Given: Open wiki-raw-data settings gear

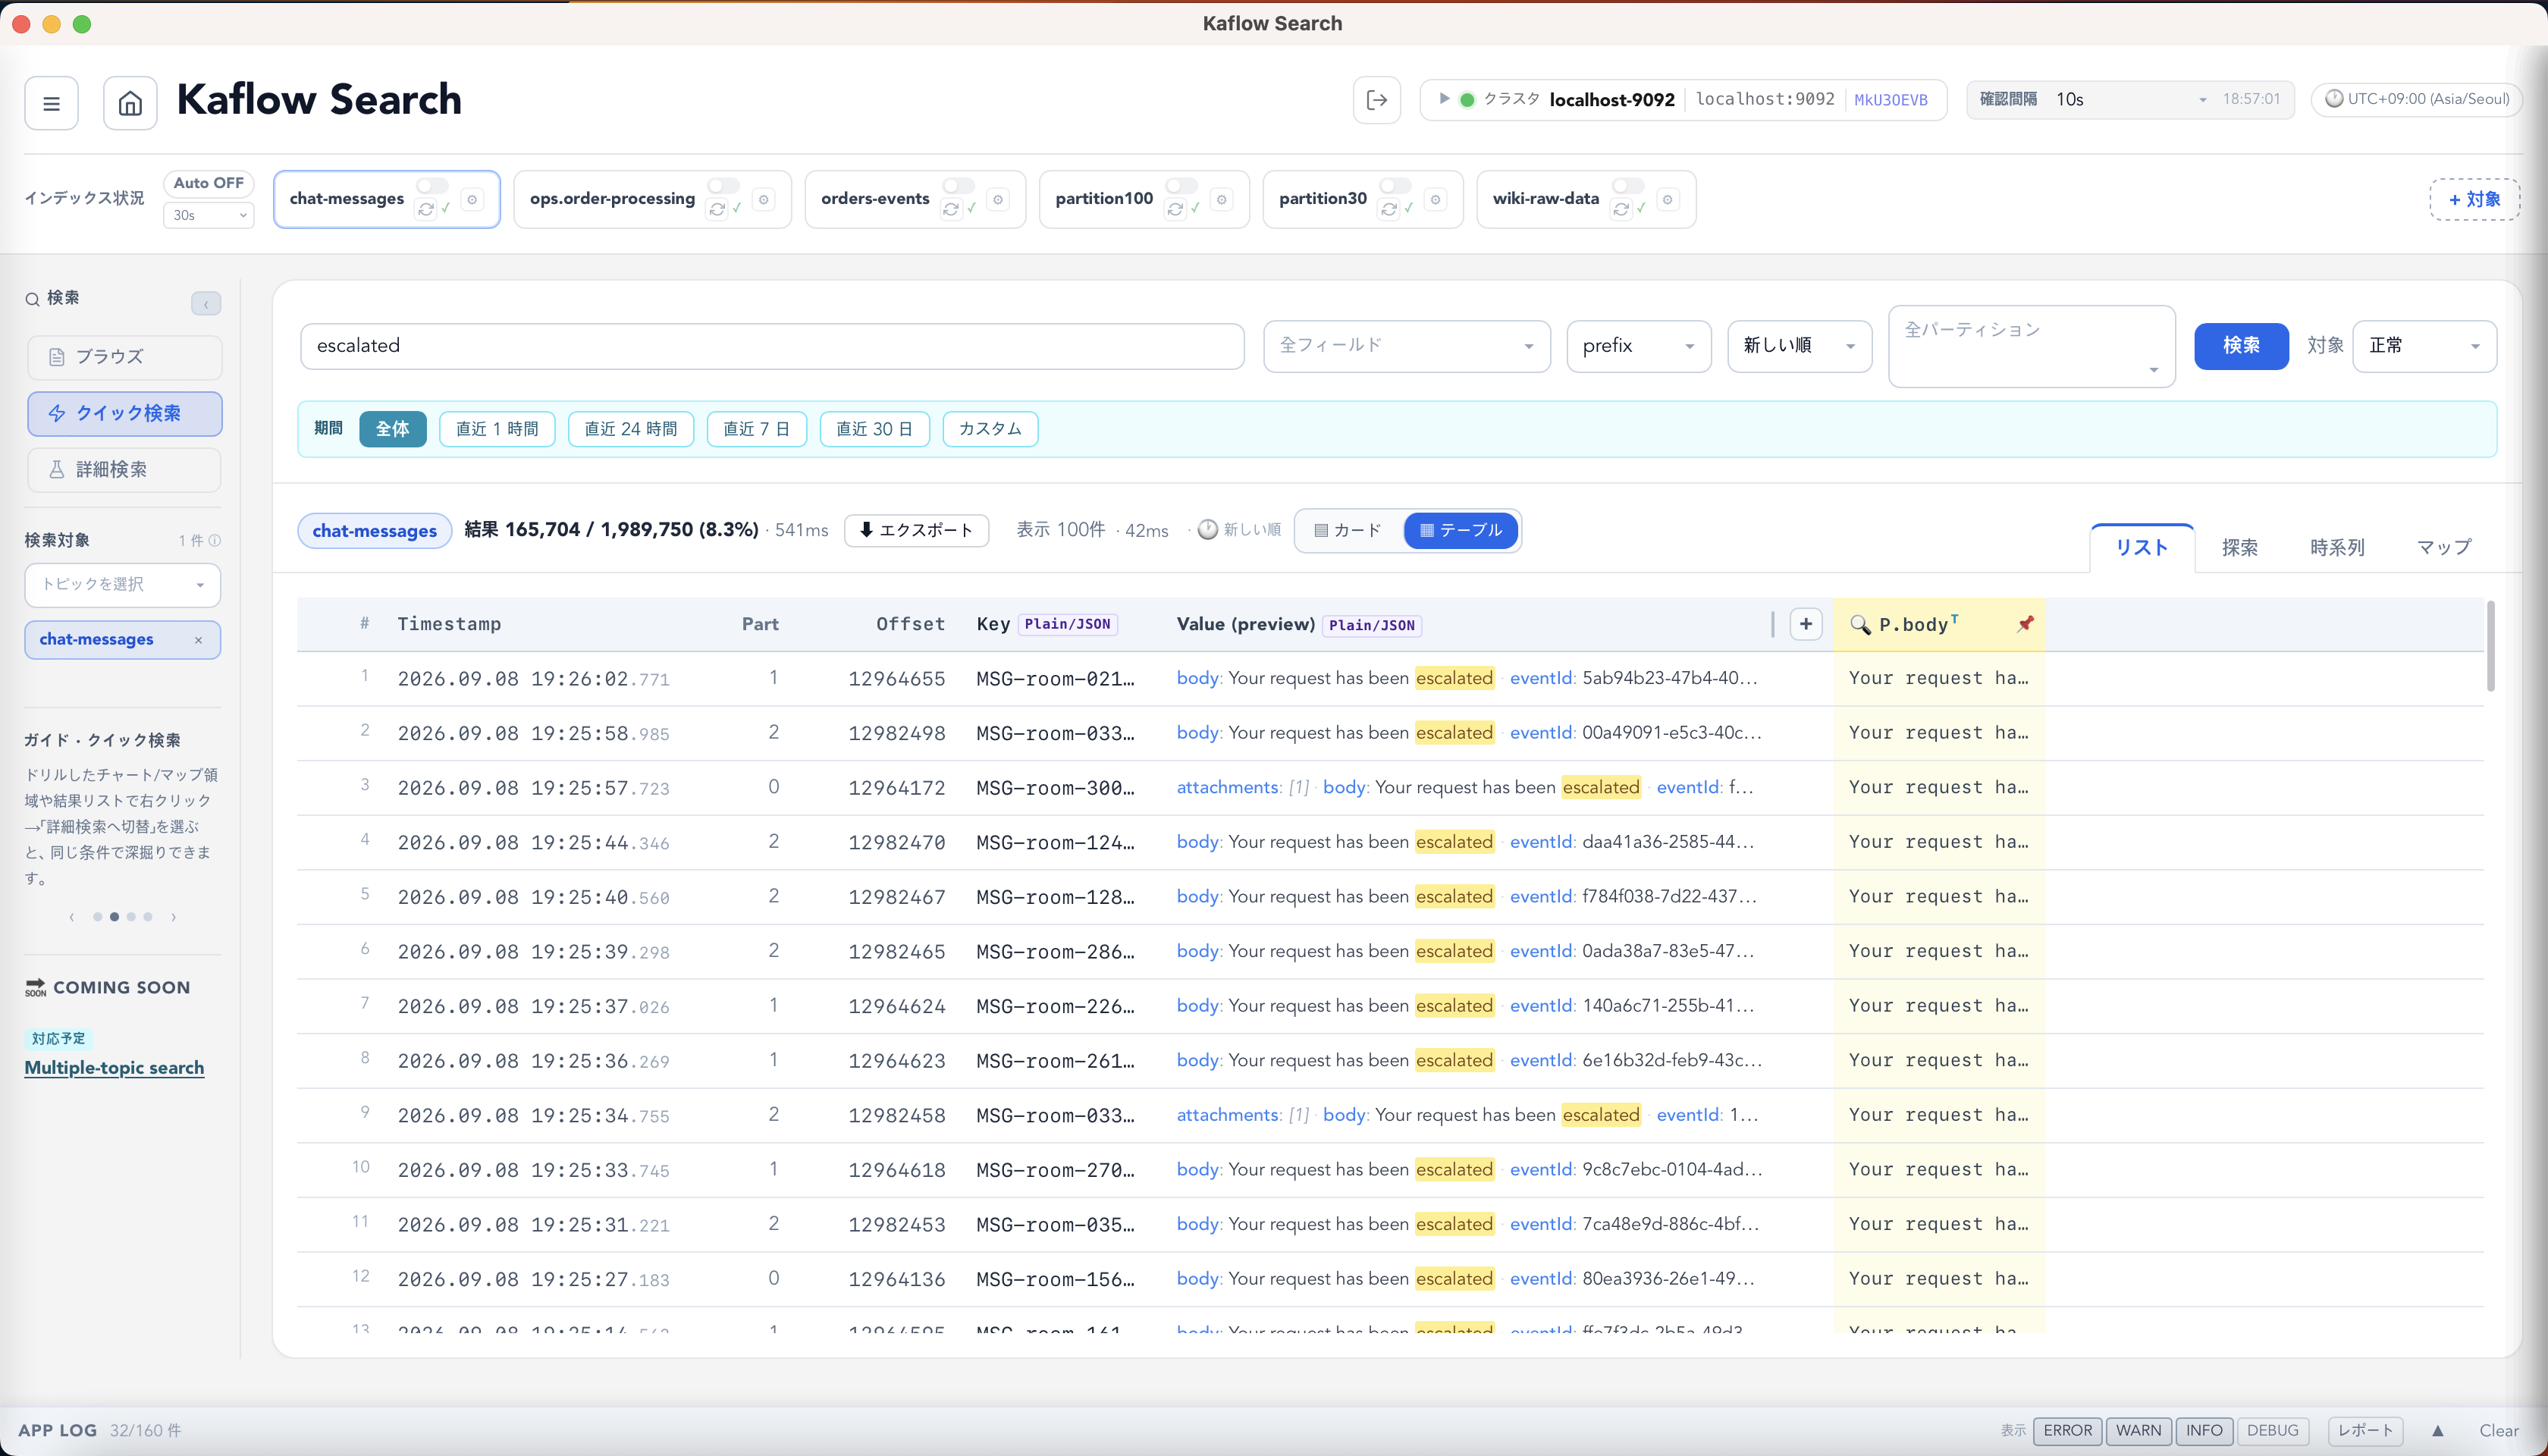Looking at the screenshot, I should point(1668,200).
